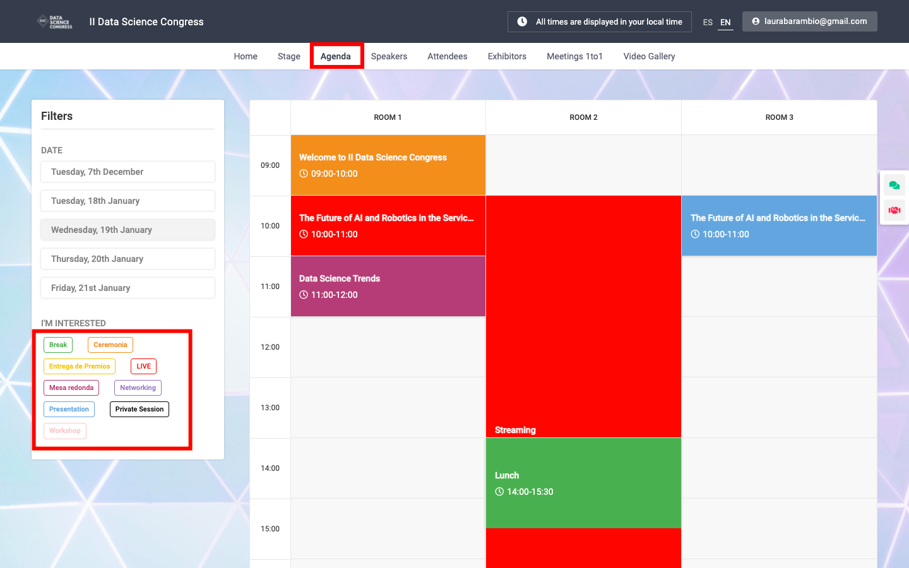Screen dimensions: 909x568
Task: Click clock icon in Lunch session
Action: point(499,492)
